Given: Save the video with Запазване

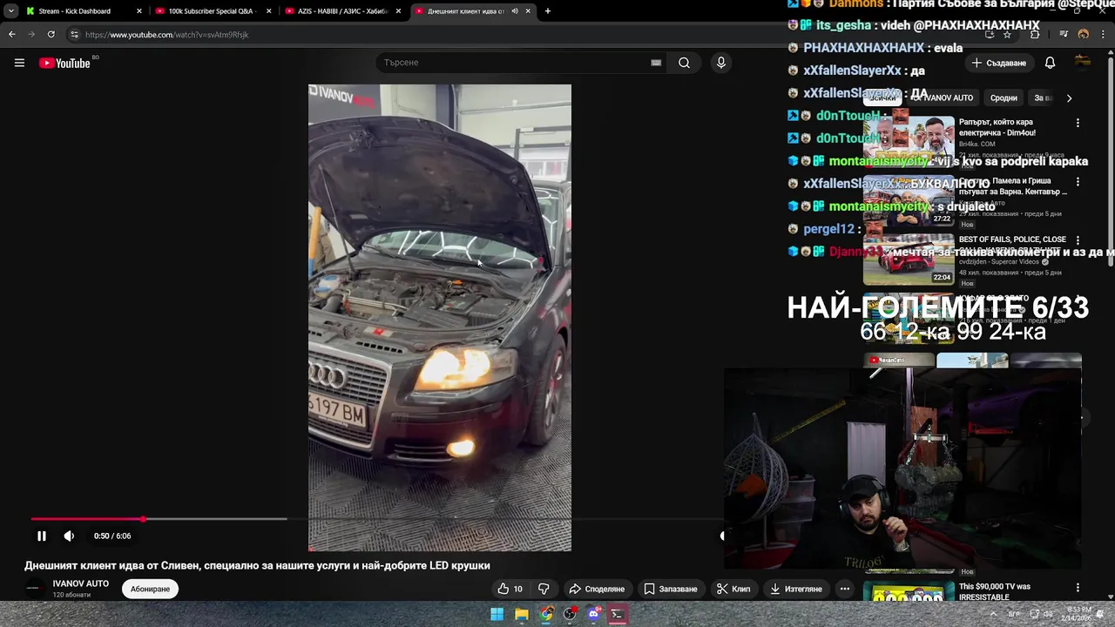Looking at the screenshot, I should coord(670,590).
